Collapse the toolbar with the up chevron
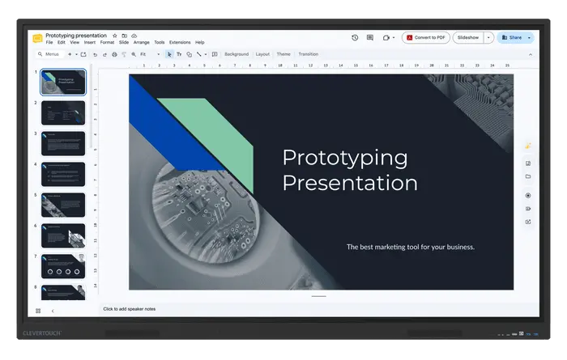 [x=531, y=54]
